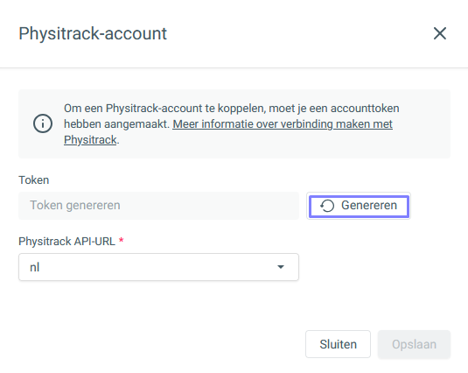Click the 'Physitrack-account' dialog title

point(93,33)
